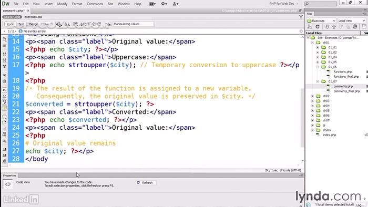Remove comment using coding toolbar icon
The width and height of the screenshot is (368, 207).
coord(4,122)
